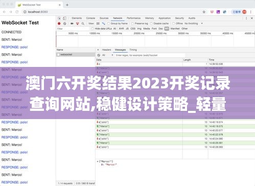
Task: Open the Sources tab
Action: point(104,18)
